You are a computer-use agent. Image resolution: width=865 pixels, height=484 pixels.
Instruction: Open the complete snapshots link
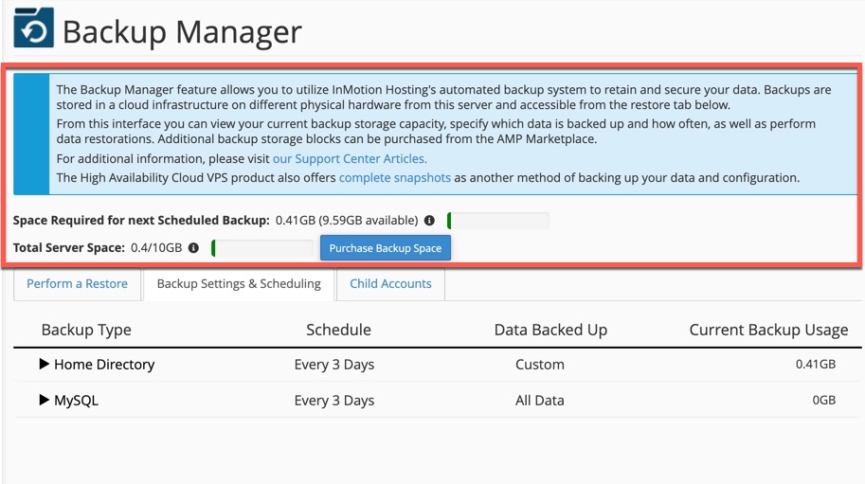coord(394,177)
